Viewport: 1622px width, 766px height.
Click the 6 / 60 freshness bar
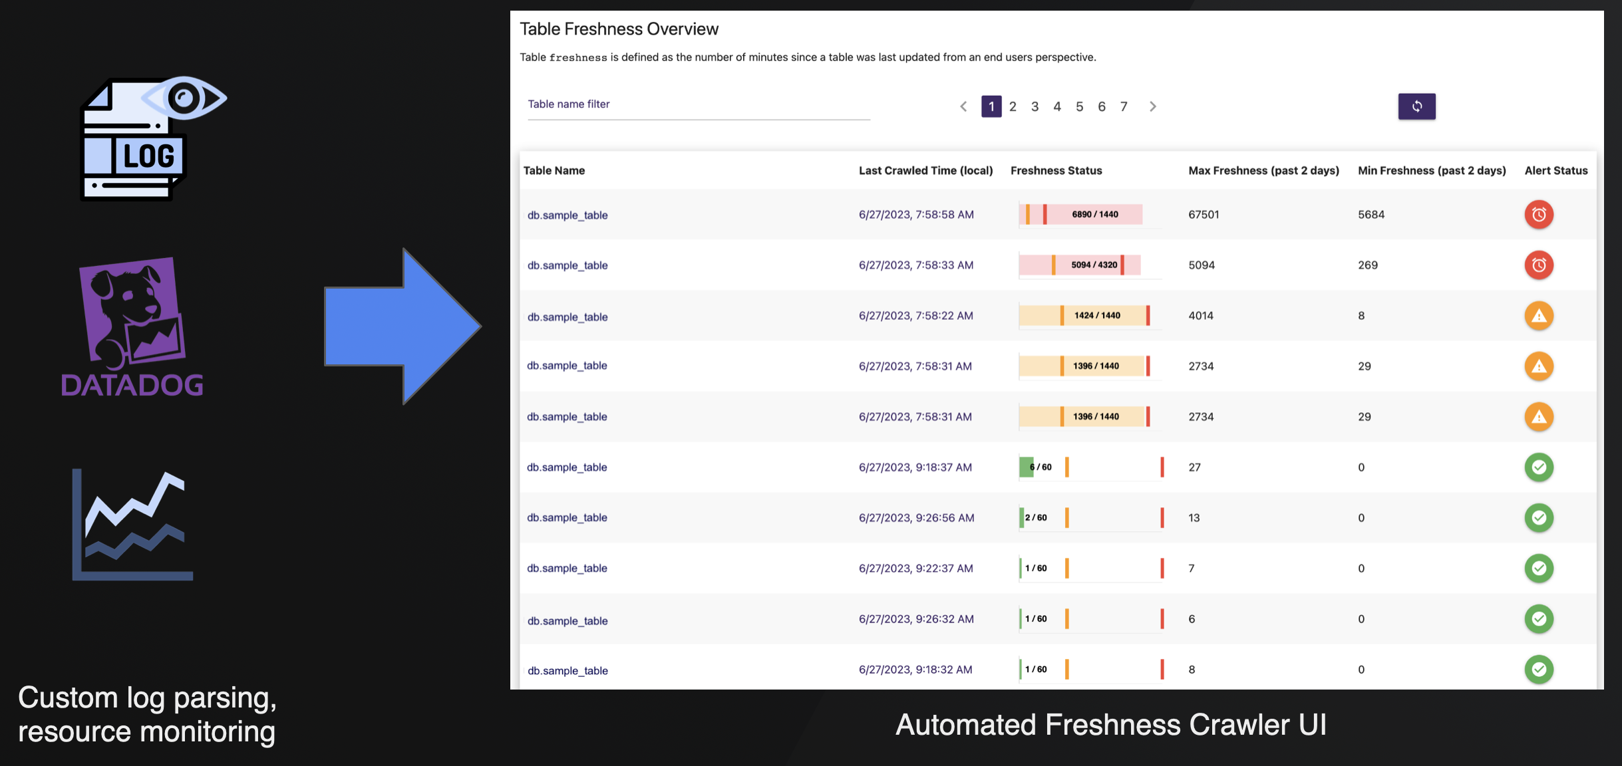tap(1091, 467)
